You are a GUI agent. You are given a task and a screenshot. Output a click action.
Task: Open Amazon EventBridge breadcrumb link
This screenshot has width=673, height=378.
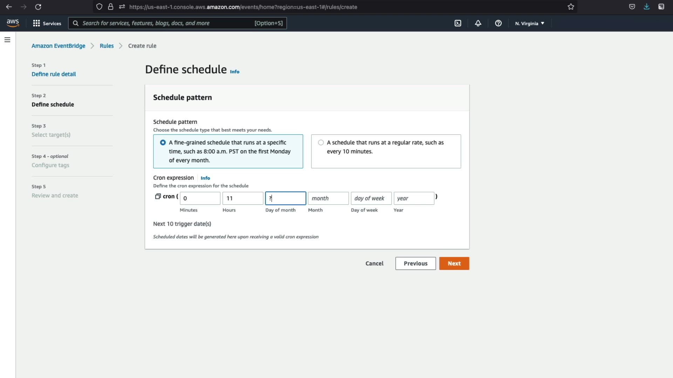[58, 46]
